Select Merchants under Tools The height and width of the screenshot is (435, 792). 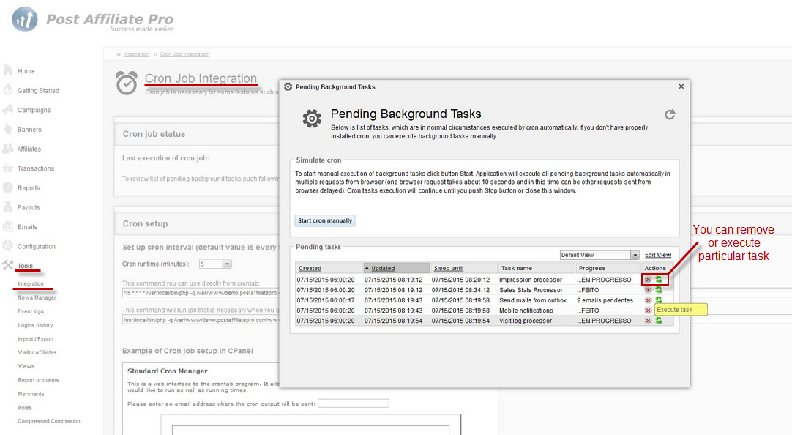[x=31, y=394]
